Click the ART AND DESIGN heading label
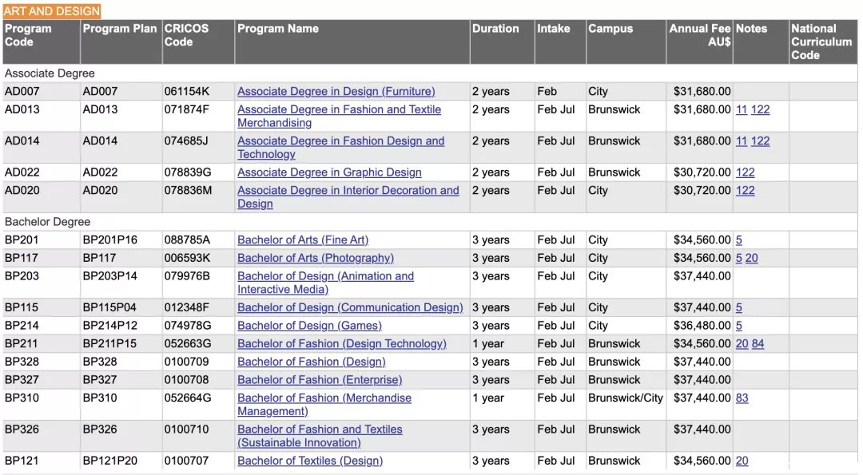This screenshot has width=863, height=475. point(52,11)
